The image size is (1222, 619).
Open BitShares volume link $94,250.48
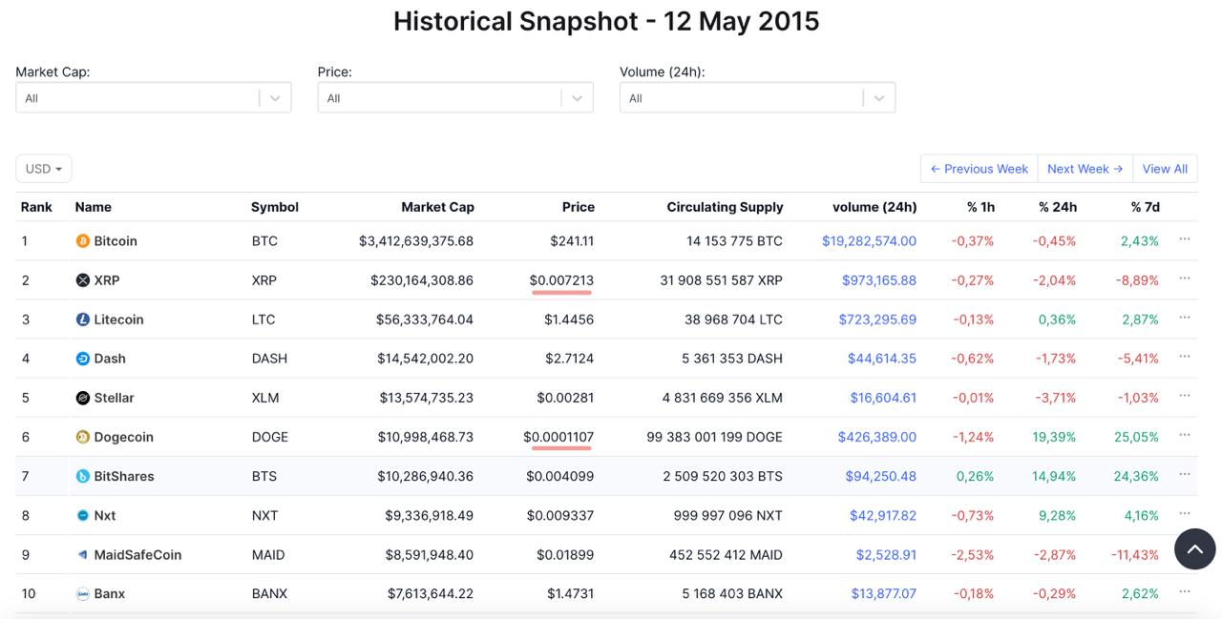[x=880, y=476]
